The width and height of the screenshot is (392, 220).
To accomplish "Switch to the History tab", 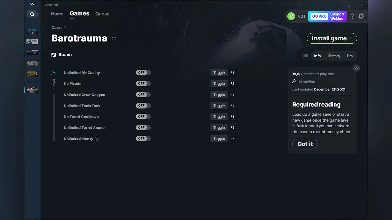I will click(334, 56).
